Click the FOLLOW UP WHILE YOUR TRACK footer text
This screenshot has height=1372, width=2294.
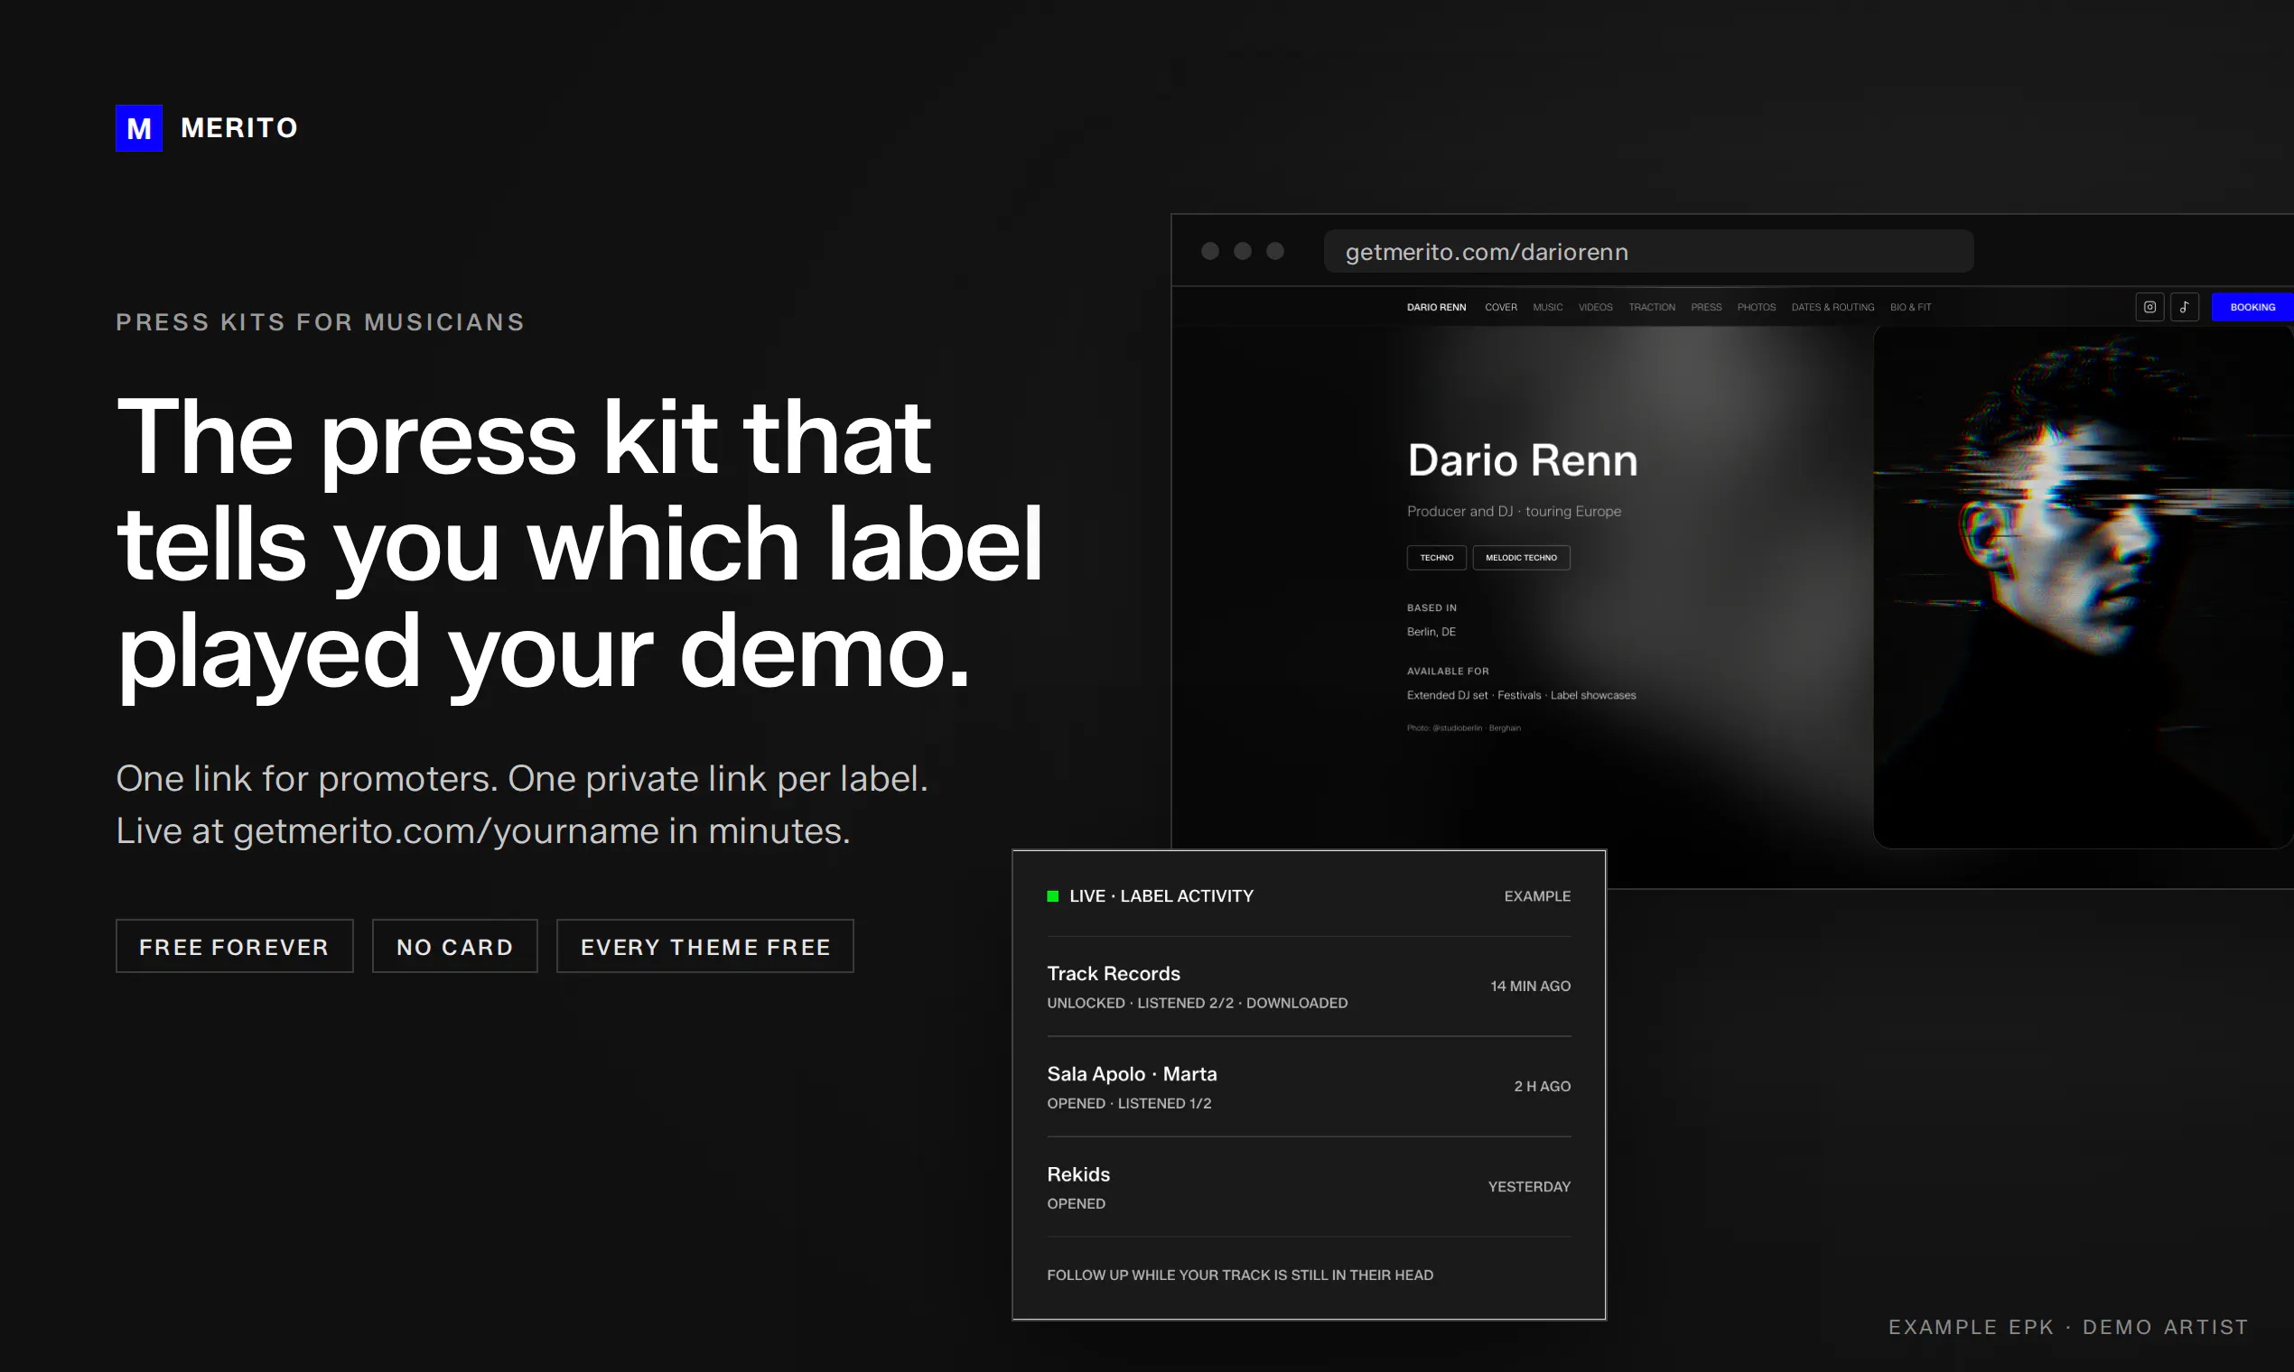point(1239,1275)
